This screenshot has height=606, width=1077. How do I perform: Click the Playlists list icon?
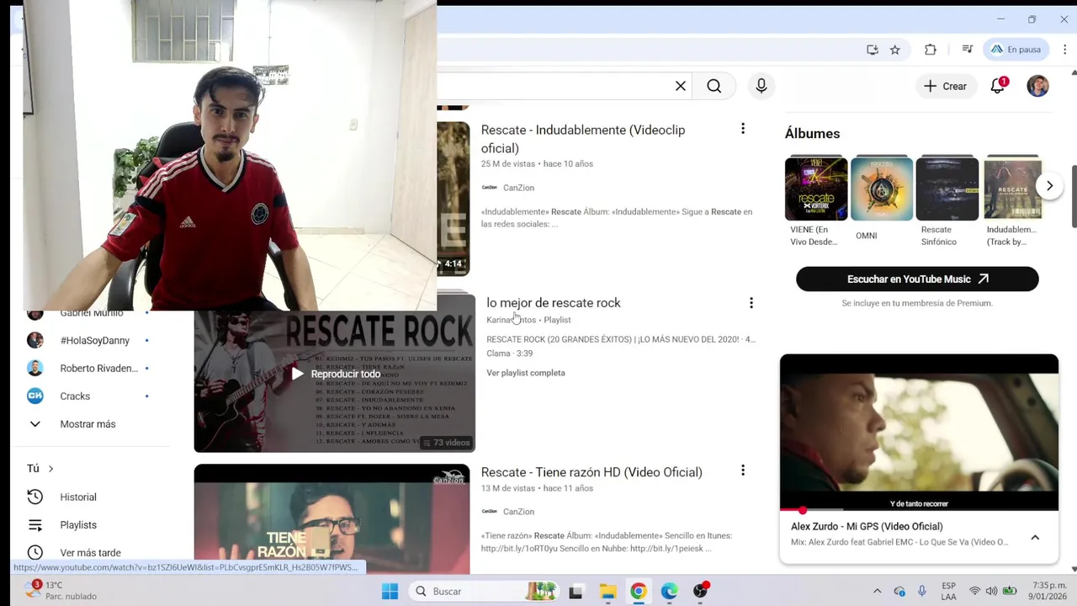pos(35,525)
